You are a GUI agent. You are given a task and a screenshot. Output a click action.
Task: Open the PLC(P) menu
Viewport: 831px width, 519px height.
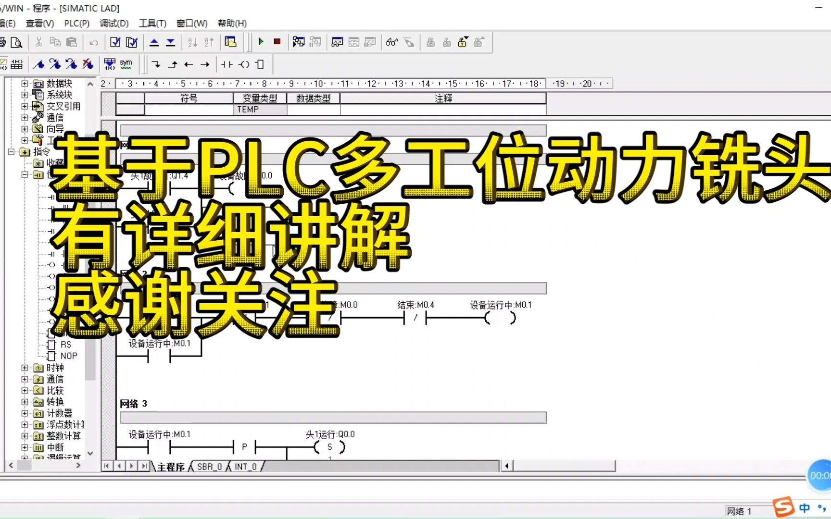click(x=76, y=23)
